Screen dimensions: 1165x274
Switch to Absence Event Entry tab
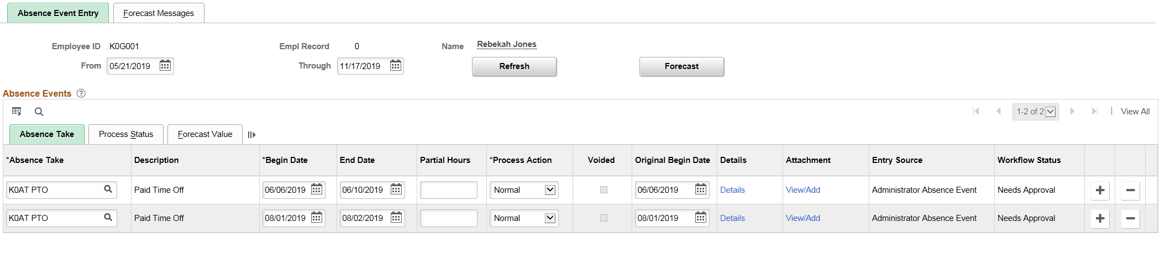click(58, 13)
